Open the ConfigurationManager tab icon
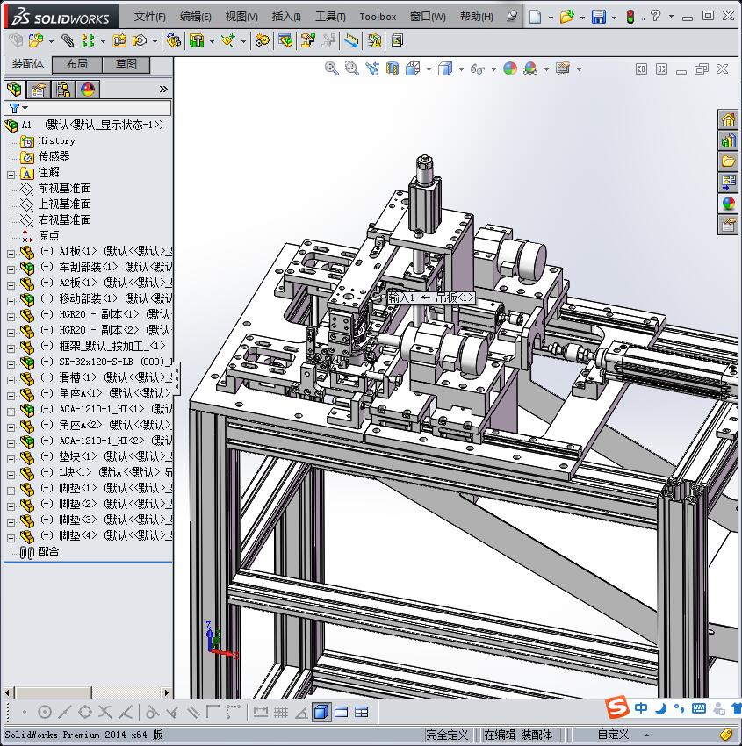 (63, 90)
